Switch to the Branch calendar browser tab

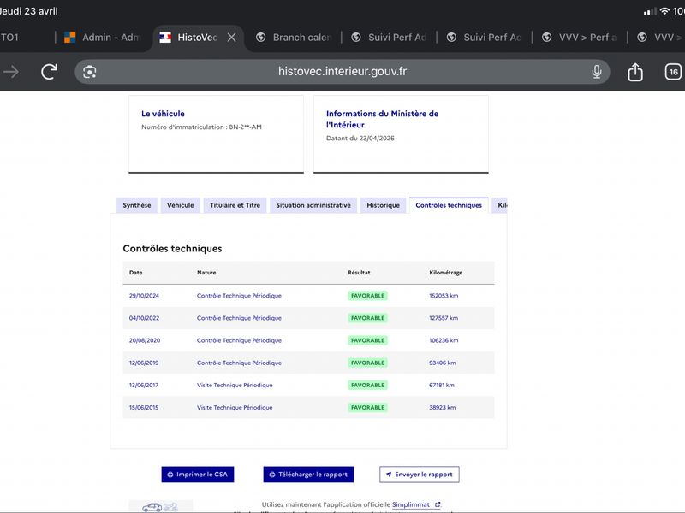(x=294, y=38)
